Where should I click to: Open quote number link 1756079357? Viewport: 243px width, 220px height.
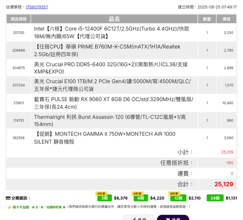[37, 7]
